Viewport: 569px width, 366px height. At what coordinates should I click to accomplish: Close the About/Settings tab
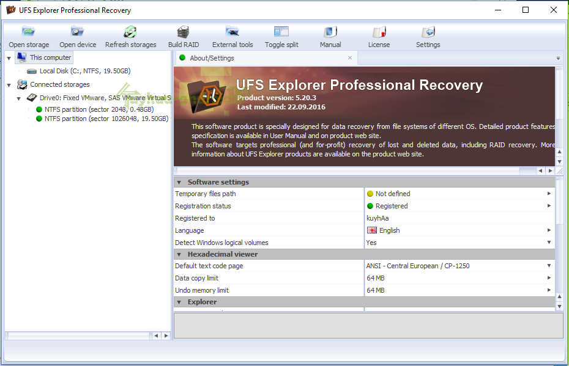point(350,57)
